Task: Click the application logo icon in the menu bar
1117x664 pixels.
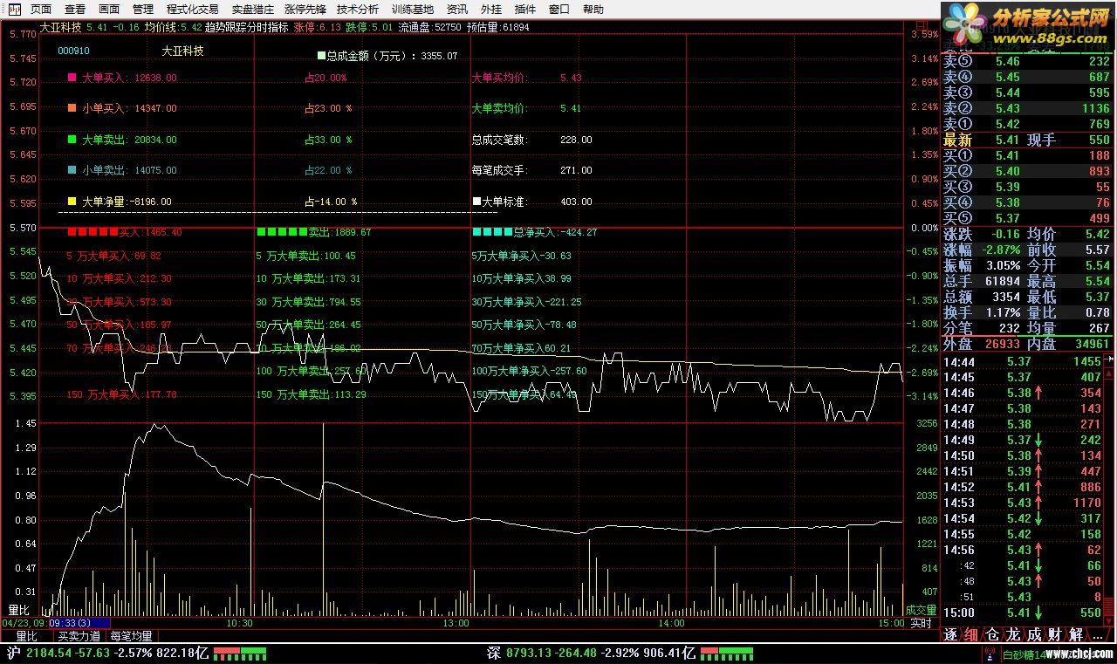Action: (x=15, y=10)
